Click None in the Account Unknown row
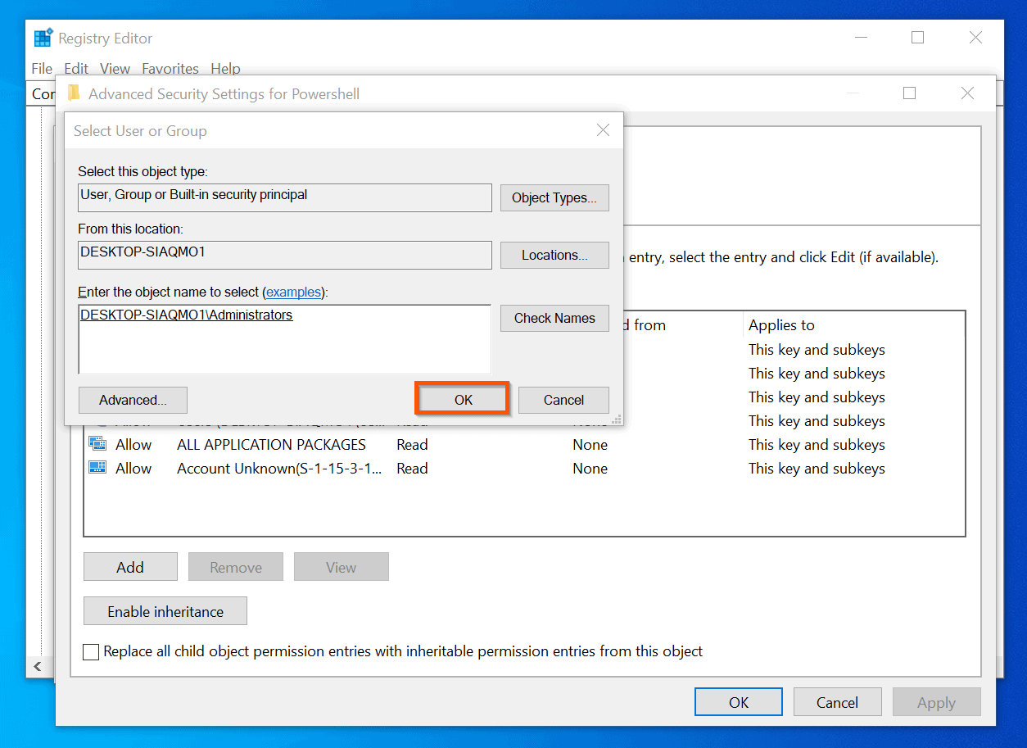 click(590, 469)
